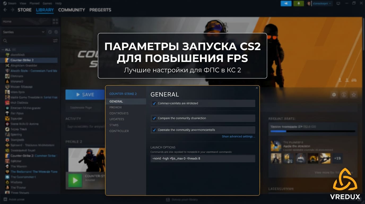Collapse the ALL games group in the sidebar

pos(2,49)
